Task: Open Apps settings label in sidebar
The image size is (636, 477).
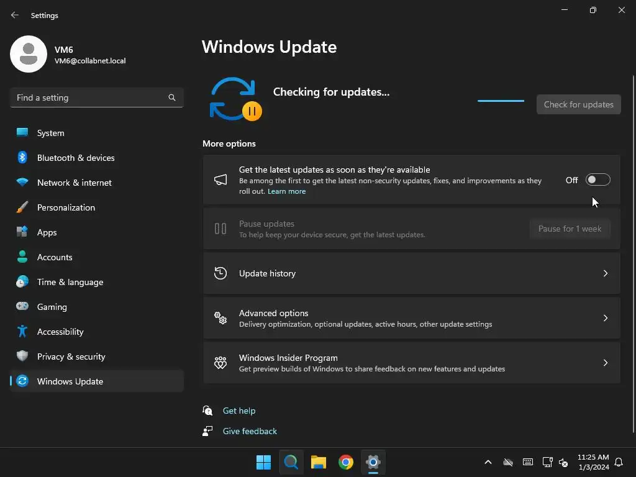Action: [47, 232]
